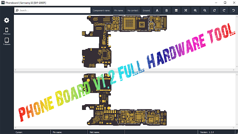The width and height of the screenshot is (238, 134).
Task: Click the Phoneboard app icon in title bar
Action: [x=3, y=3]
